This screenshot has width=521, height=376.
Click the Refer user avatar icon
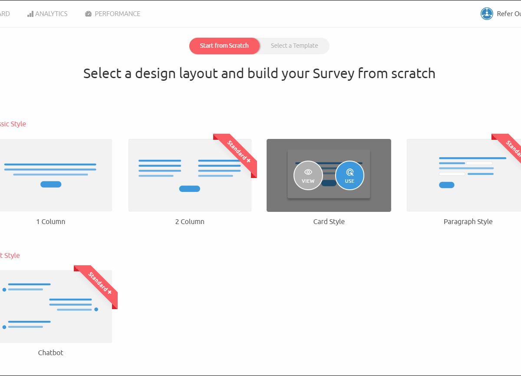click(487, 14)
